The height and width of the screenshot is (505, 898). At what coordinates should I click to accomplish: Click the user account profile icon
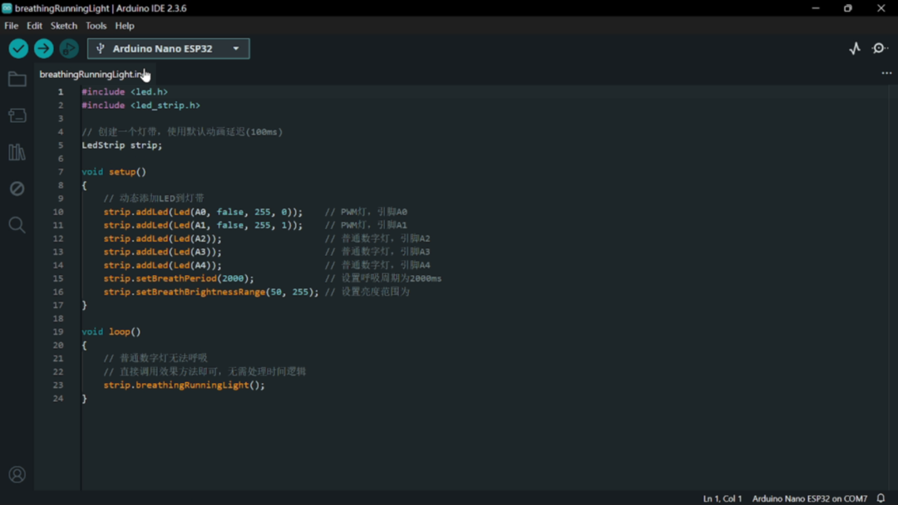point(17,475)
